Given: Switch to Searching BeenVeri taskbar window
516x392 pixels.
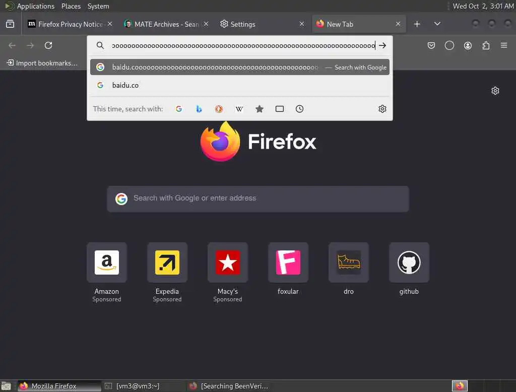Looking at the screenshot, I should point(228,386).
